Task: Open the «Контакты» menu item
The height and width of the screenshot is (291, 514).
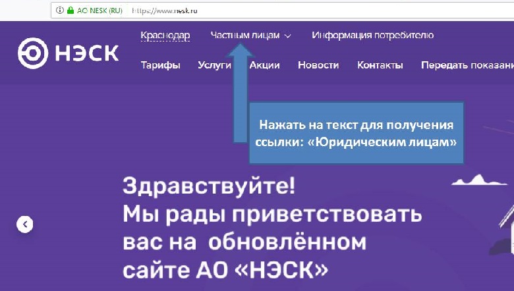Action: tap(380, 65)
